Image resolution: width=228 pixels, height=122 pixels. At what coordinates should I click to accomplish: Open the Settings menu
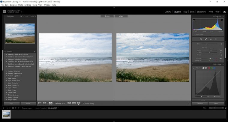pyautogui.click(x=28, y=5)
